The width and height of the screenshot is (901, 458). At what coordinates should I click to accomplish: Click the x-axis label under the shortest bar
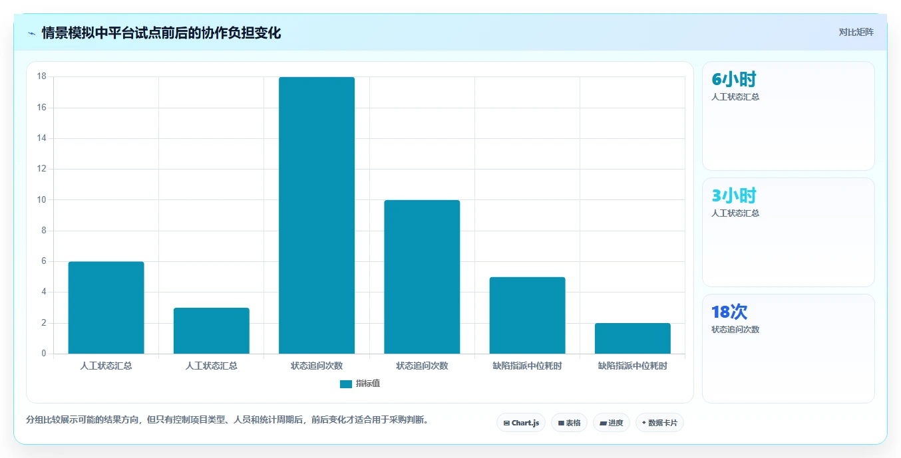633,366
